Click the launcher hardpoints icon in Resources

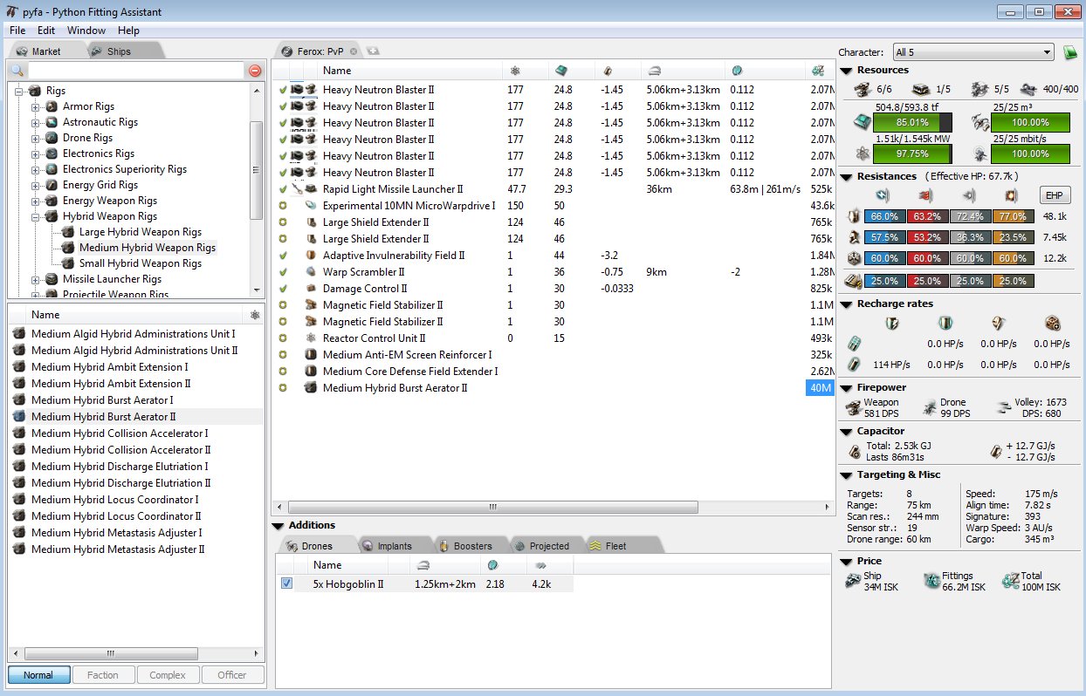pyautogui.click(x=922, y=89)
